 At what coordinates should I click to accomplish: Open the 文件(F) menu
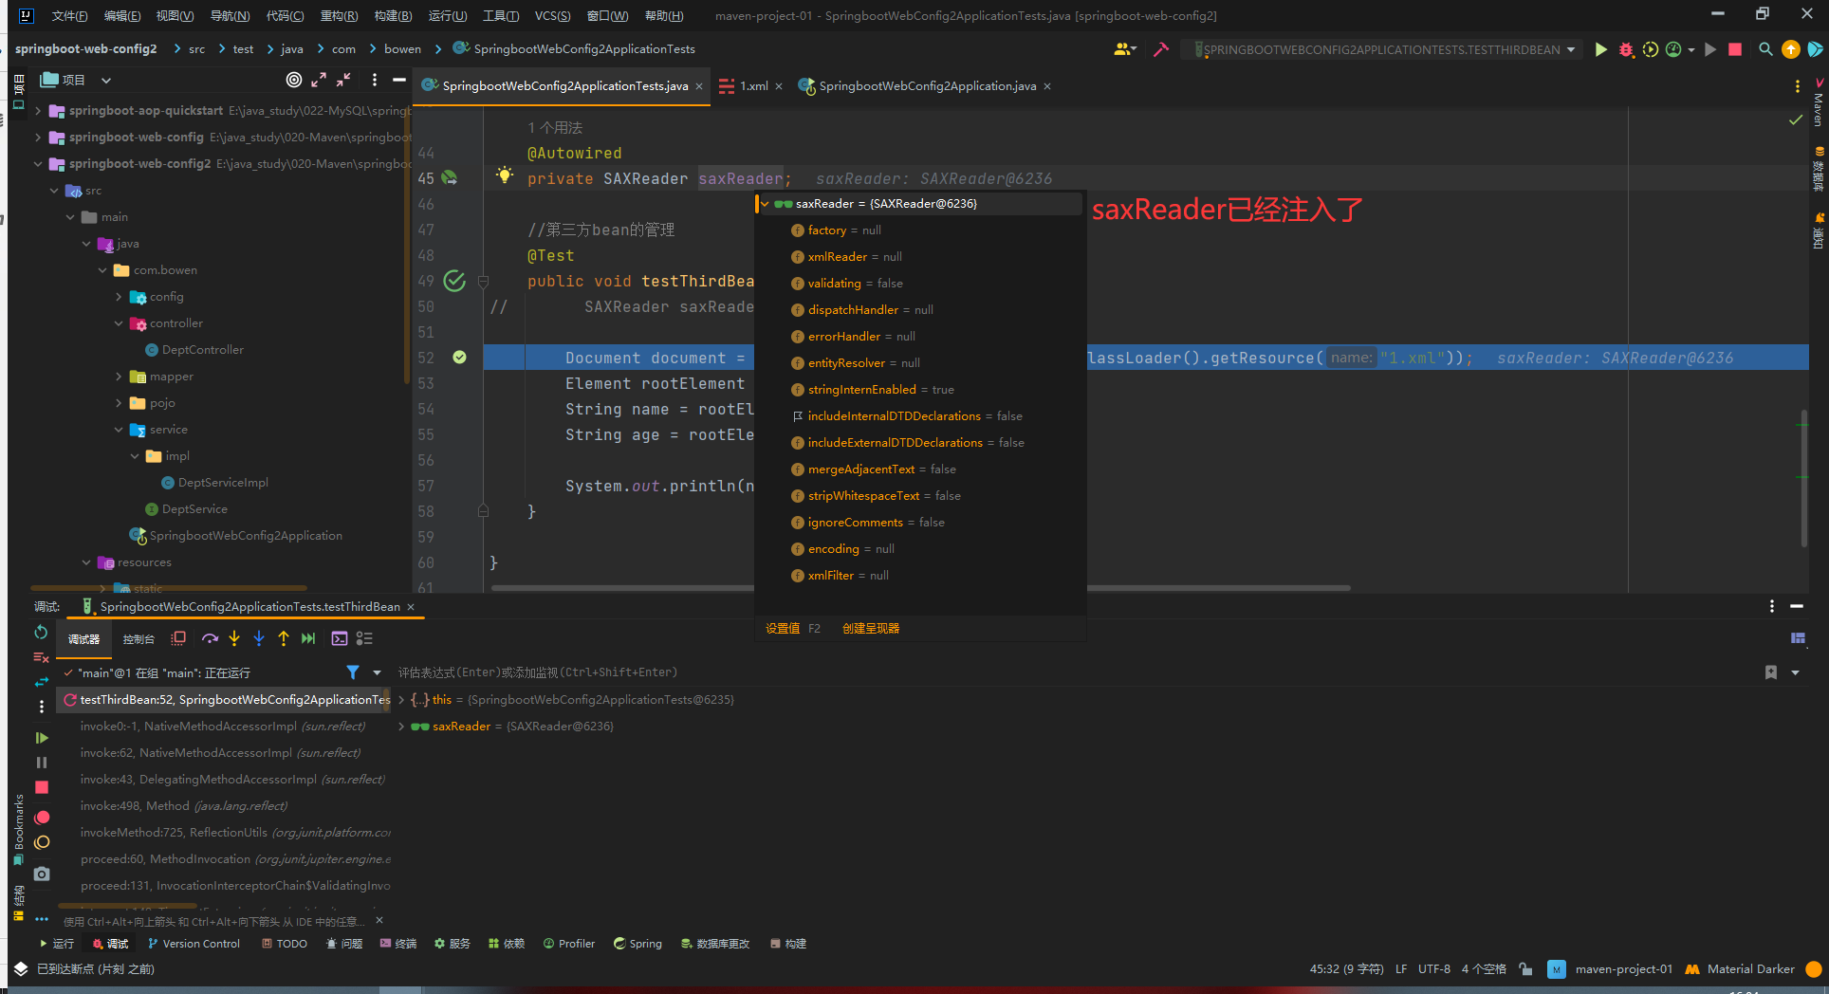tap(69, 15)
